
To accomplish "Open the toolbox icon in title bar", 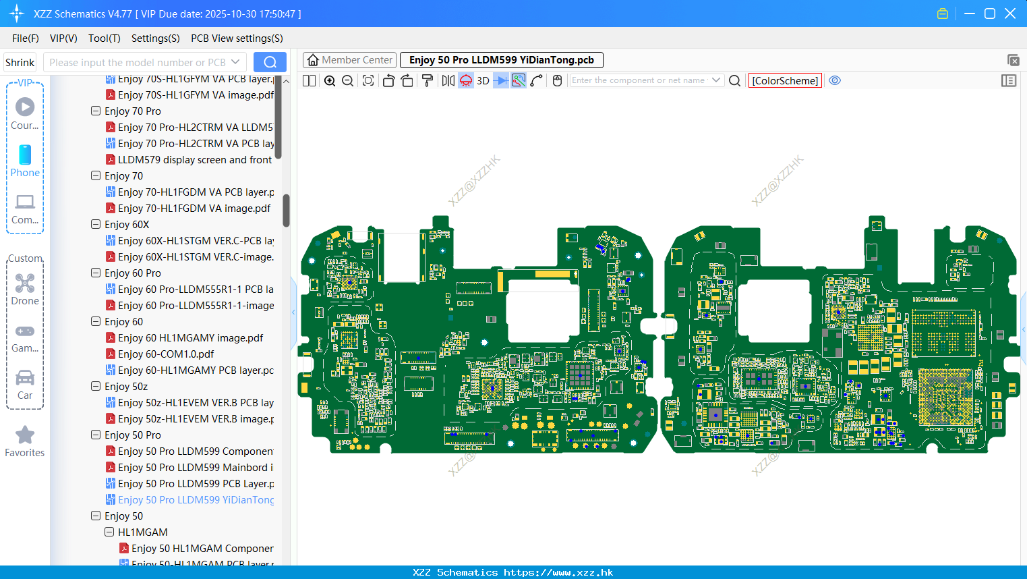I will pos(943,13).
